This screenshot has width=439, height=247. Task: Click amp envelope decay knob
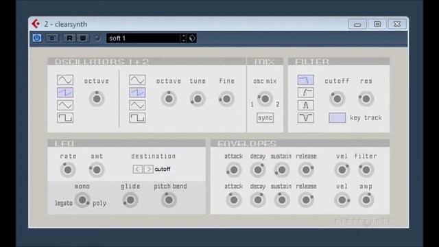point(258,200)
